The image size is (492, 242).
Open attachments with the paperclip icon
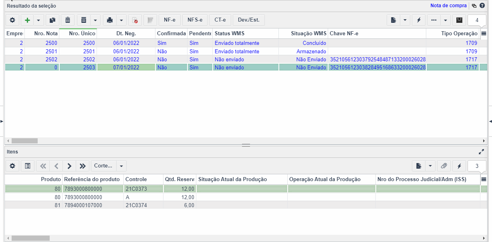[x=444, y=166]
